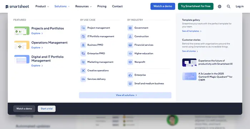The height and width of the screenshot is (129, 250).
Task: Open the Government link
Action: coord(141,28)
